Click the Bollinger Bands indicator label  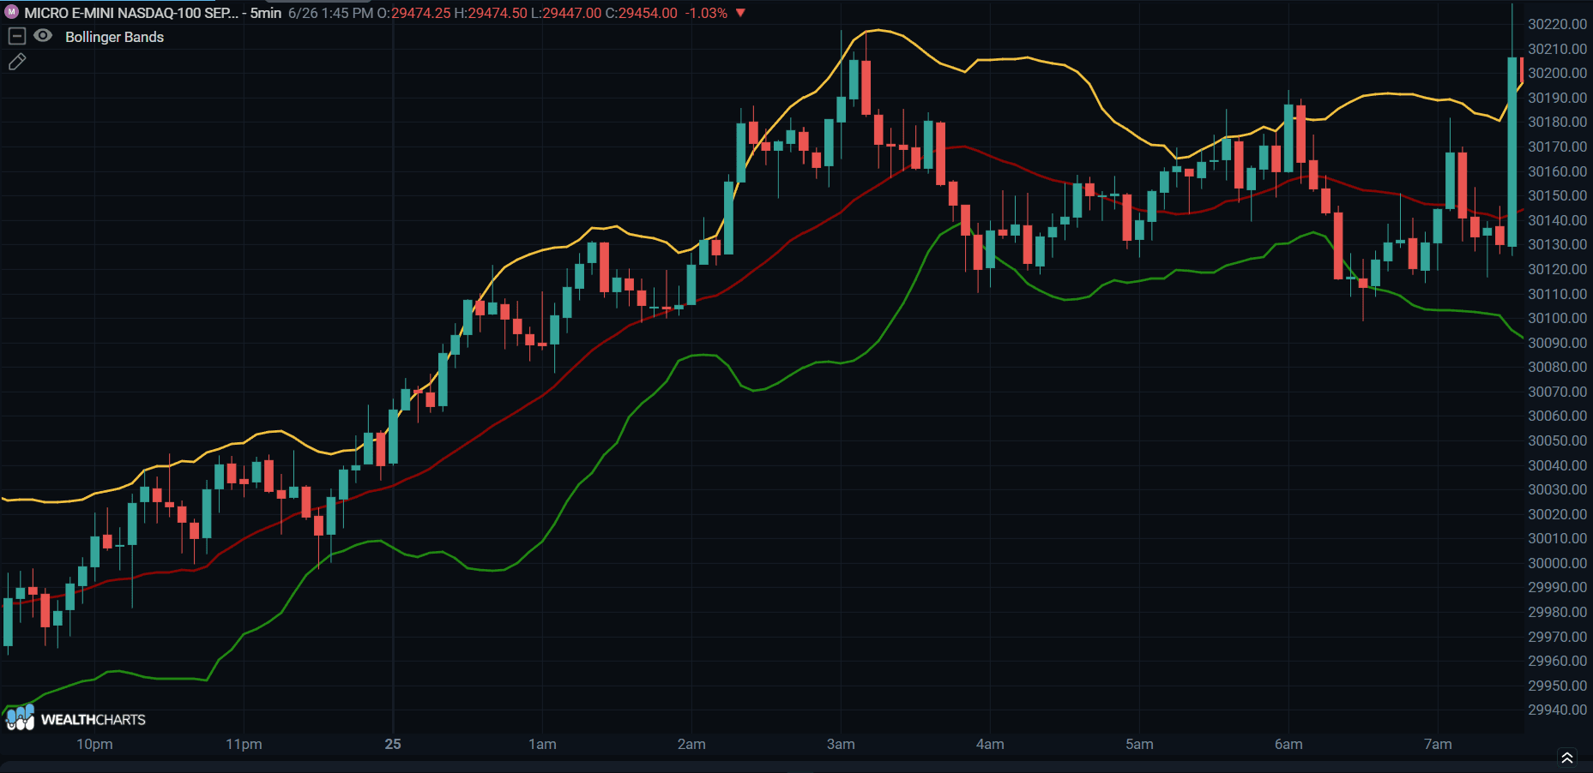pyautogui.click(x=114, y=37)
